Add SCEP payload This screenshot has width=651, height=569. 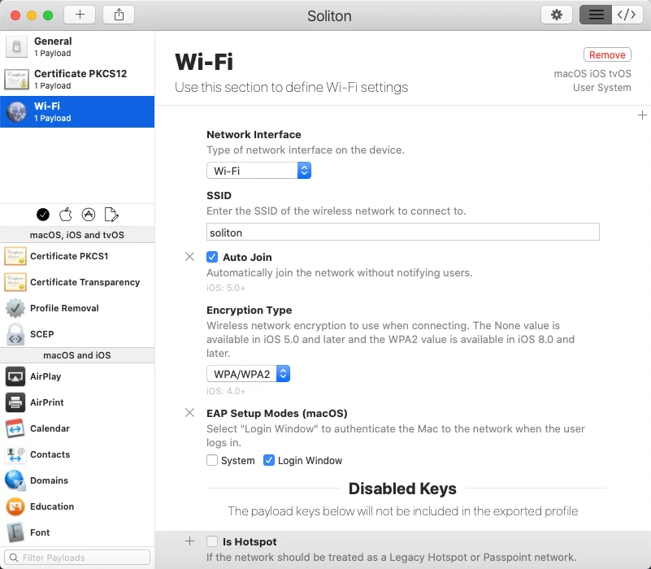pos(77,334)
